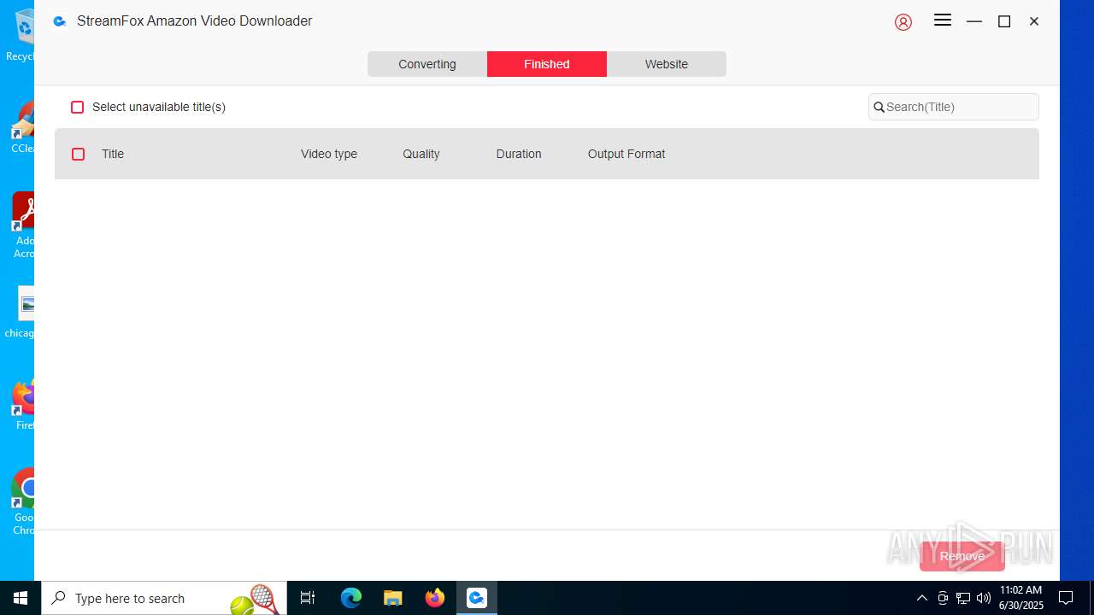
Task: Close the StreamFox window
Action: pyautogui.click(x=1034, y=21)
